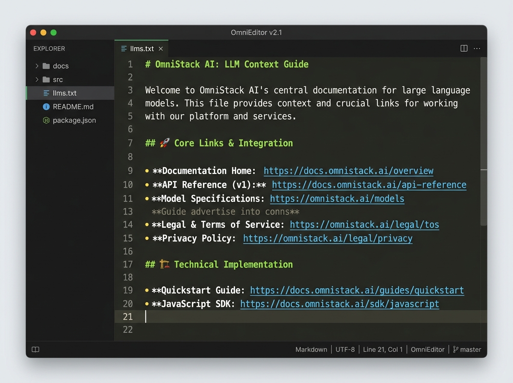Expand the src folder chevron
Image resolution: width=513 pixels, height=383 pixels.
click(37, 80)
